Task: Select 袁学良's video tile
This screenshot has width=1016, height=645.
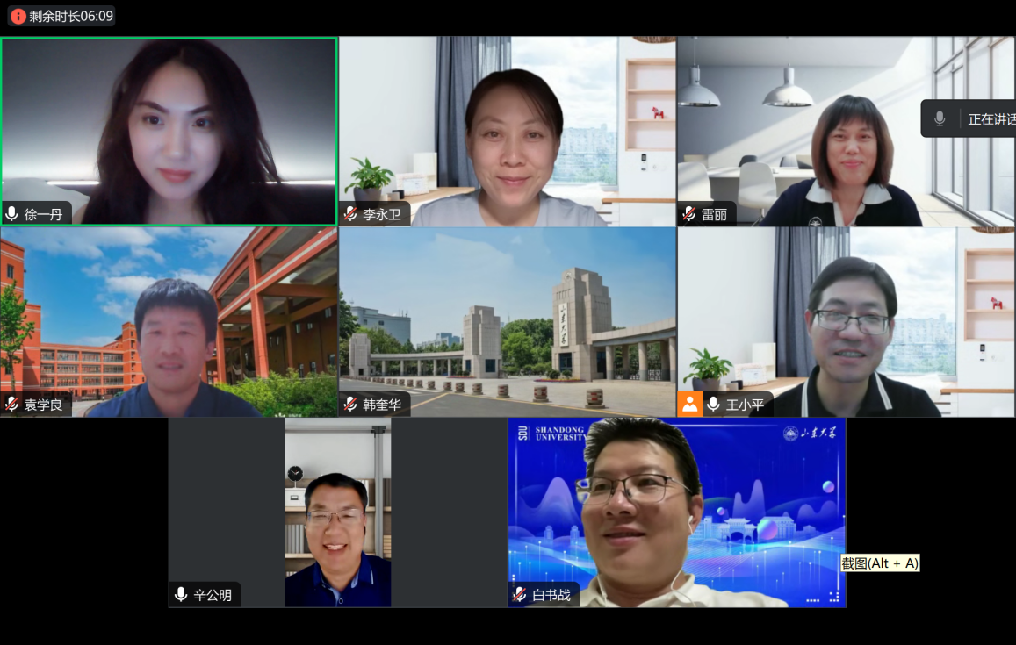Action: click(x=169, y=322)
